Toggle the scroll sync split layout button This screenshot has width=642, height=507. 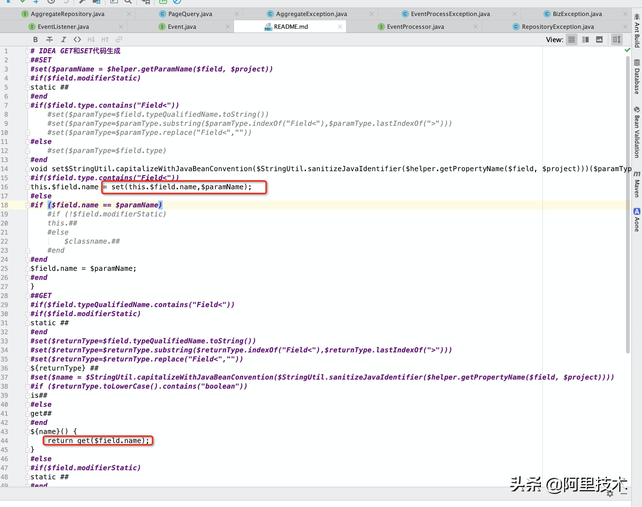coord(617,39)
